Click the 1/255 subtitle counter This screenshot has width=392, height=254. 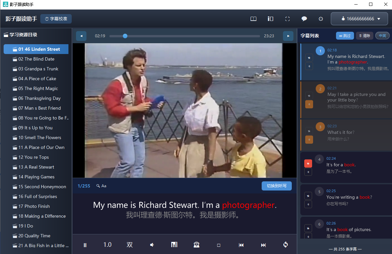[84, 186]
